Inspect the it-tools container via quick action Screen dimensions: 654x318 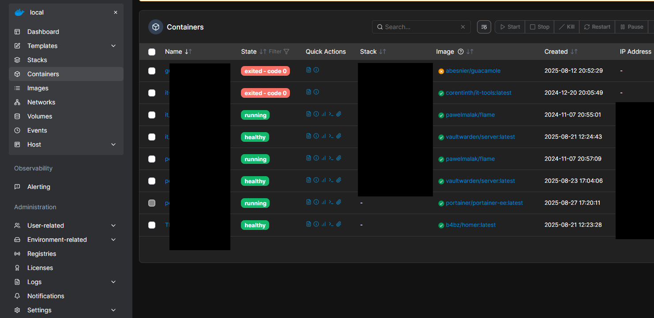(316, 92)
